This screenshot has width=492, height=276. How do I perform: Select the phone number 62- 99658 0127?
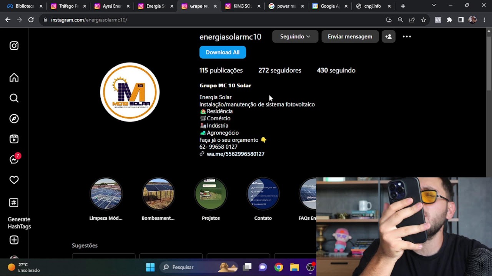218,147
